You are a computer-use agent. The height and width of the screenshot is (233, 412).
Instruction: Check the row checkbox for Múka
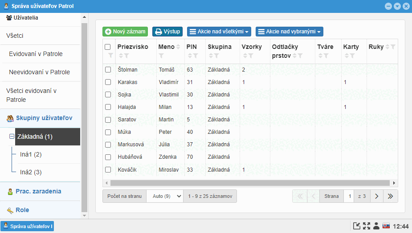(108, 132)
